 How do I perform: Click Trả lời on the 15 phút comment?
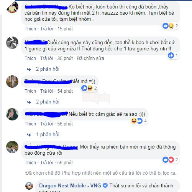47,29
